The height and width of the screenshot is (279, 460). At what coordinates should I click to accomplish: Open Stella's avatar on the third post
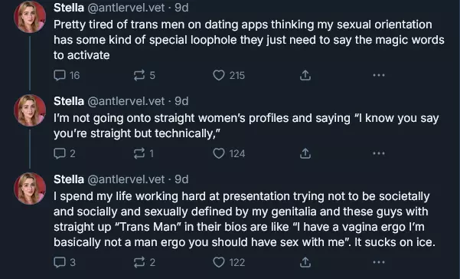(30, 189)
